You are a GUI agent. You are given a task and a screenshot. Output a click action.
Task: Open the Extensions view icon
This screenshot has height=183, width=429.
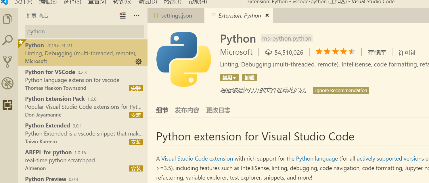pos(8,105)
